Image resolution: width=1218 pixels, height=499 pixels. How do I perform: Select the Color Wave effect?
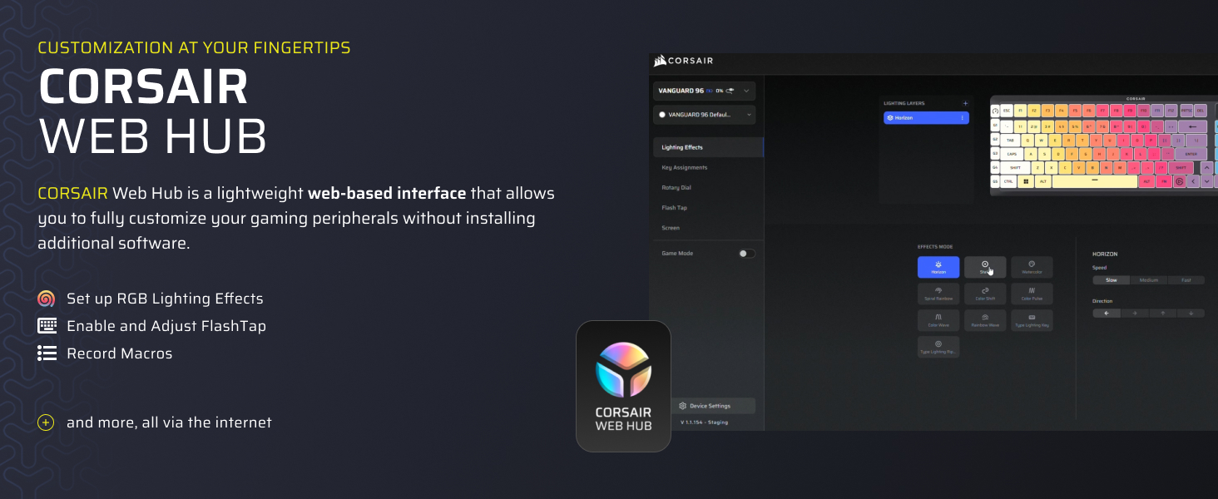tap(938, 320)
